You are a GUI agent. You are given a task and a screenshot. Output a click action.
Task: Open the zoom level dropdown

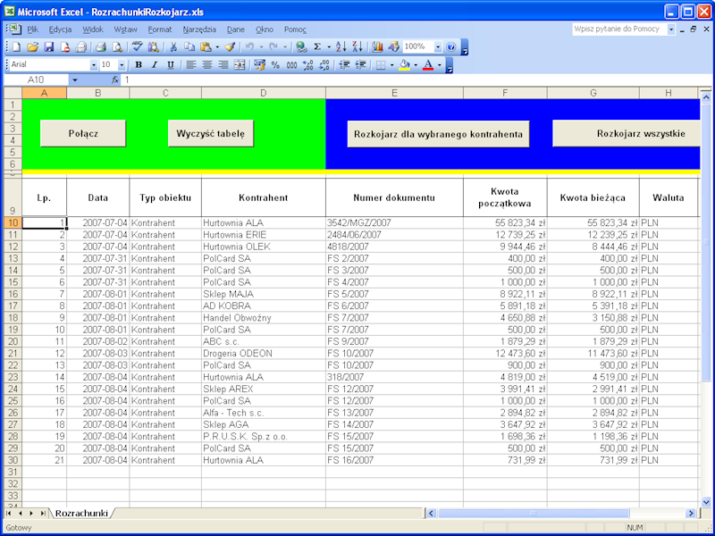(437, 45)
